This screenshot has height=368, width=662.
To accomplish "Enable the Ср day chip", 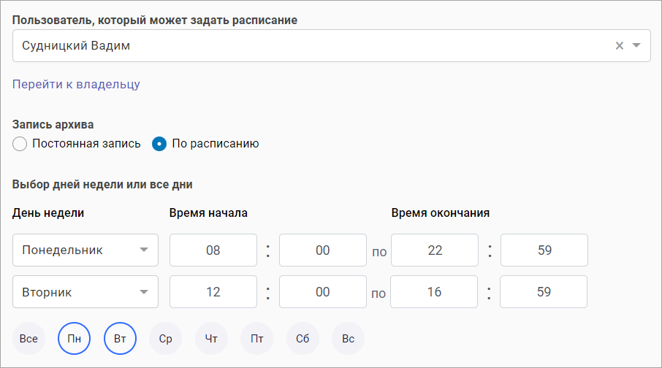I will pyautogui.click(x=166, y=339).
